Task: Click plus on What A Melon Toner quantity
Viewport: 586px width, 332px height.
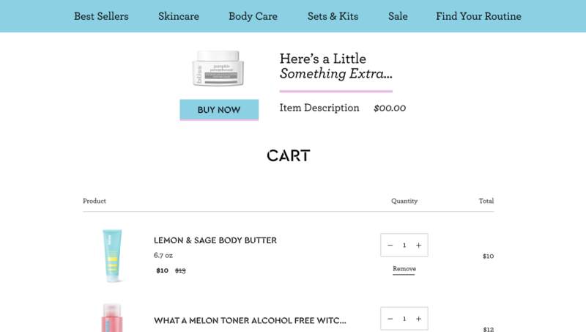Action: pos(418,319)
